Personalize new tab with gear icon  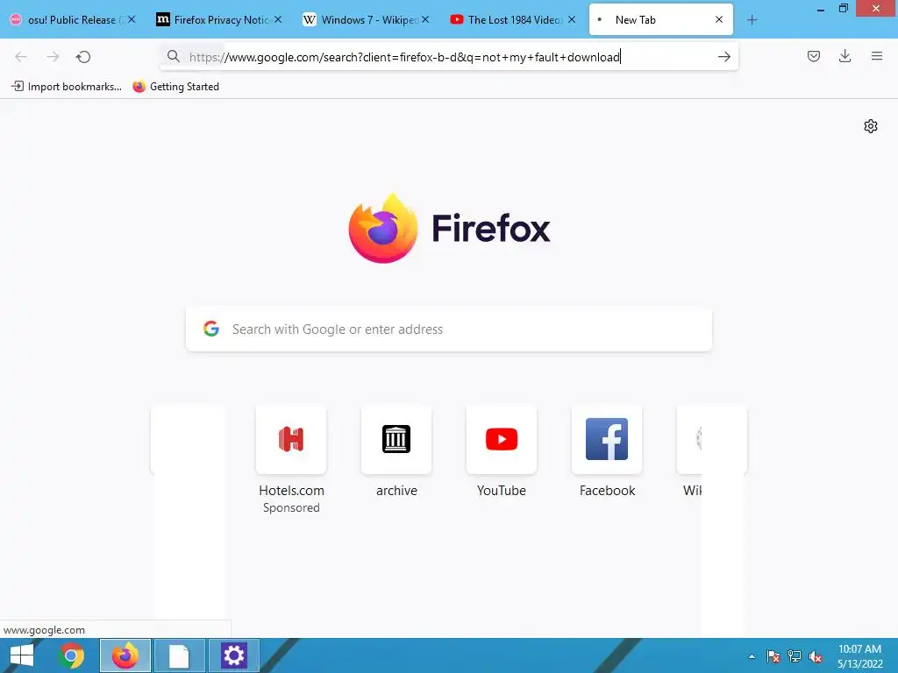click(871, 126)
